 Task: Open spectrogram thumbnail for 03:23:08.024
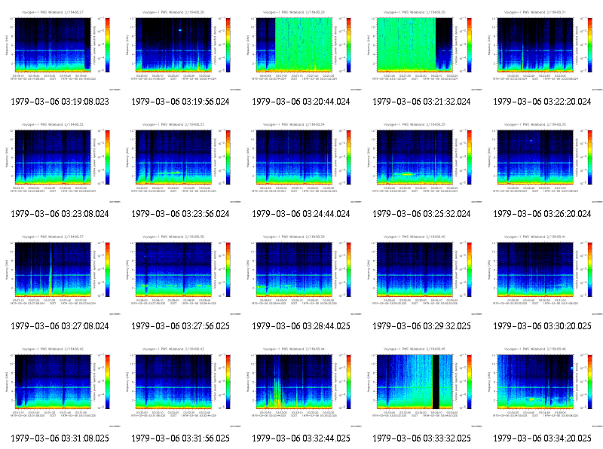pos(60,162)
